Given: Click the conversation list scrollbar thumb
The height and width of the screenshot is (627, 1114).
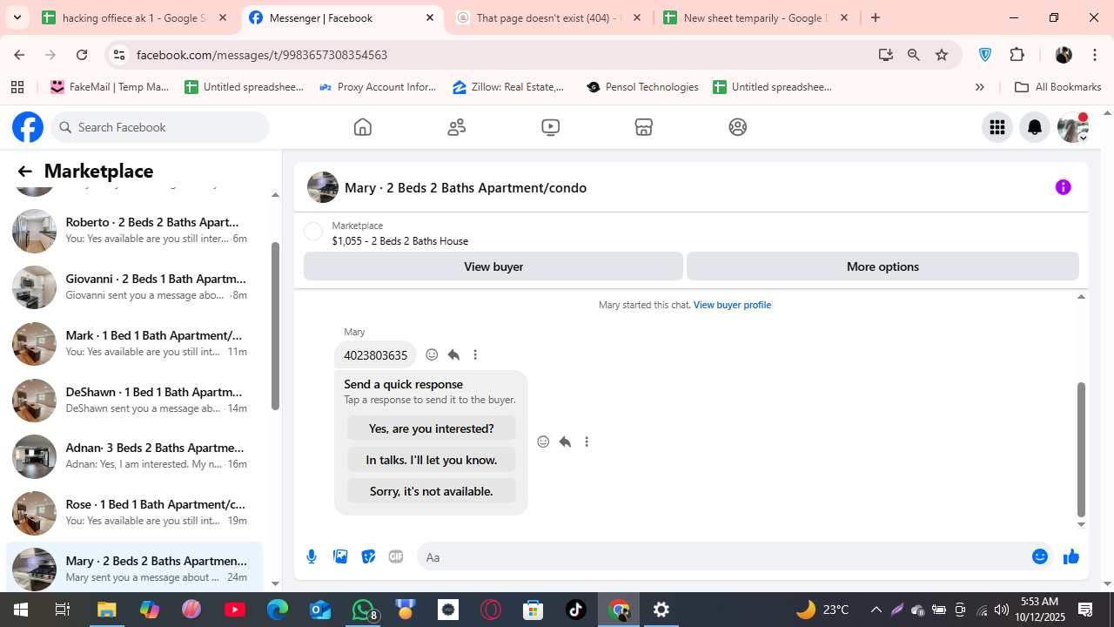Looking at the screenshot, I should [x=275, y=326].
